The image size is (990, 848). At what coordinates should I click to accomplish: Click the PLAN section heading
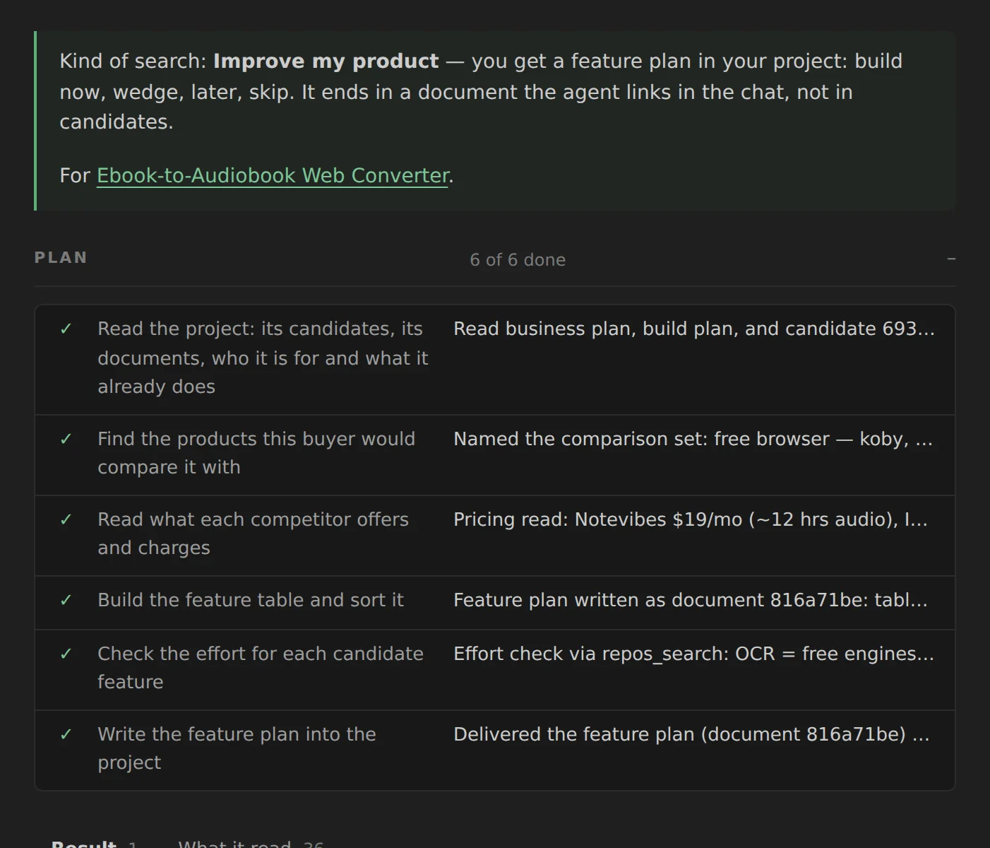pos(61,258)
